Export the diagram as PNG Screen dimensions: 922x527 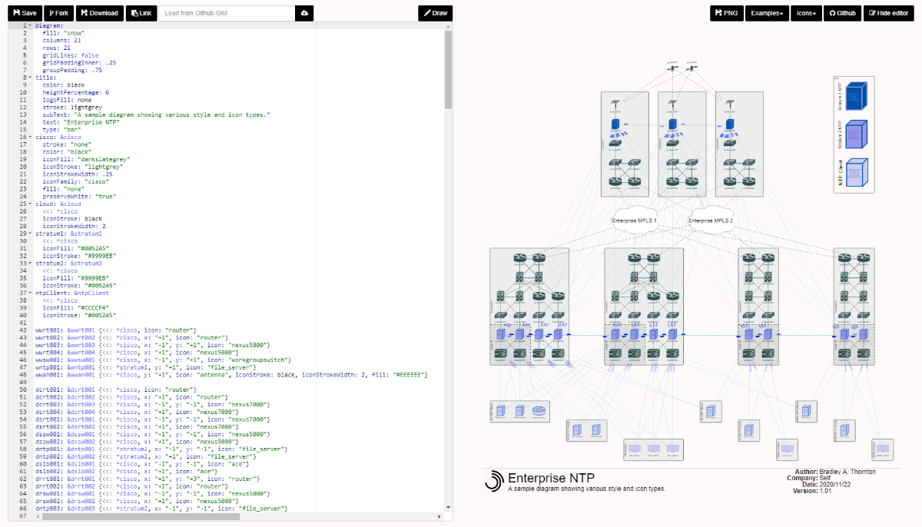pyautogui.click(x=726, y=13)
